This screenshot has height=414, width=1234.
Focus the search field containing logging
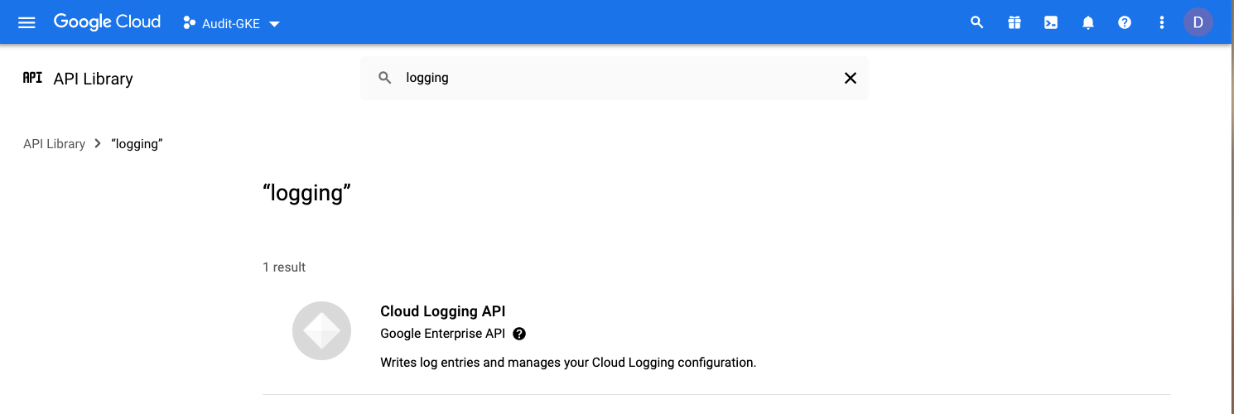coord(613,78)
